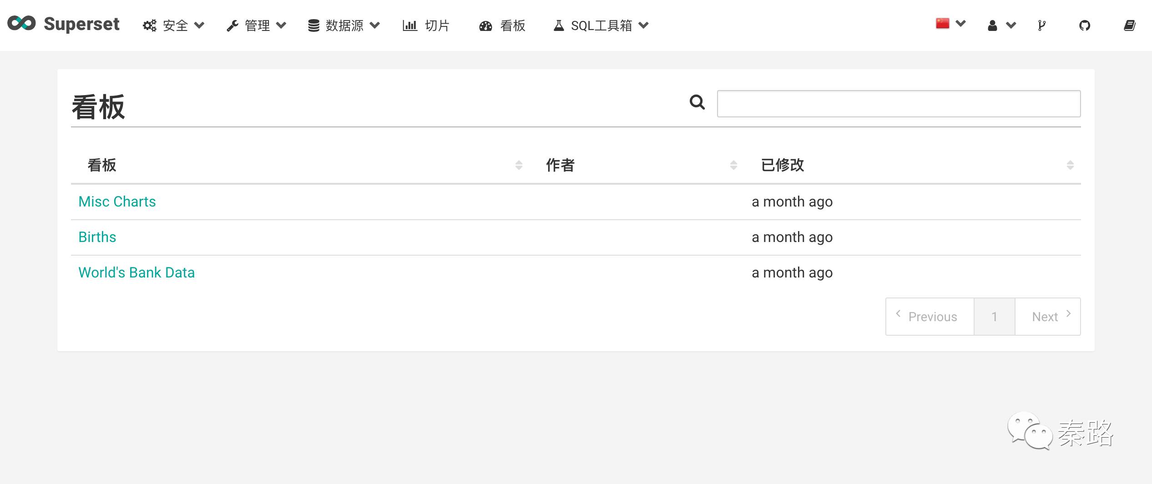Expand the chevron next to 管理
Viewport: 1152px width, 484px height.
[281, 25]
